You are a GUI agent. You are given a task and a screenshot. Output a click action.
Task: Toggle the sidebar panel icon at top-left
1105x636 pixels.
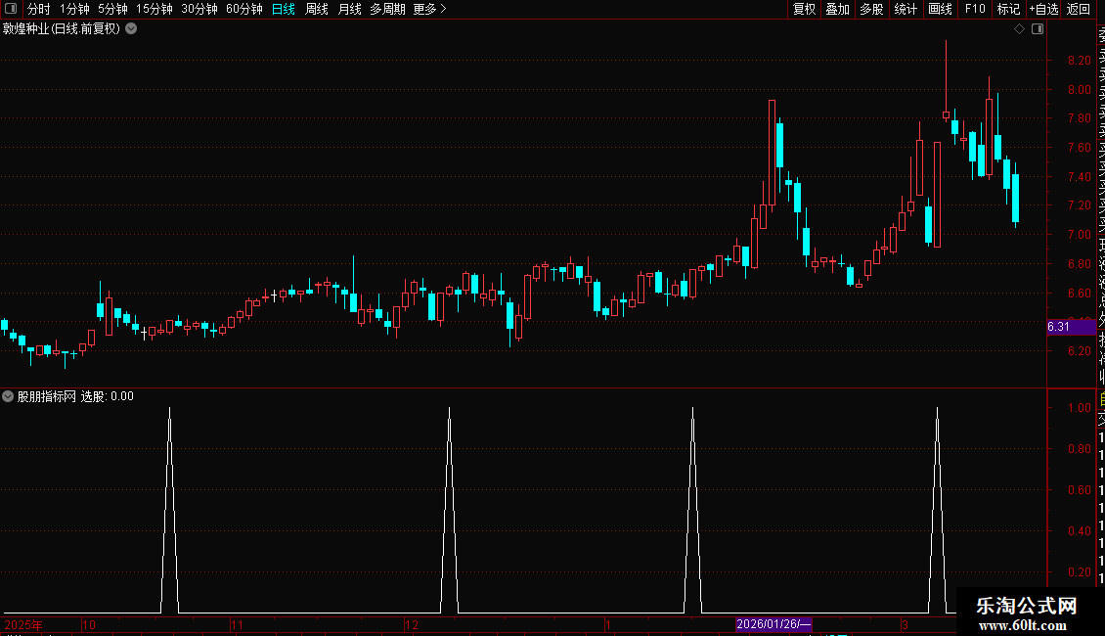pyautogui.click(x=11, y=9)
